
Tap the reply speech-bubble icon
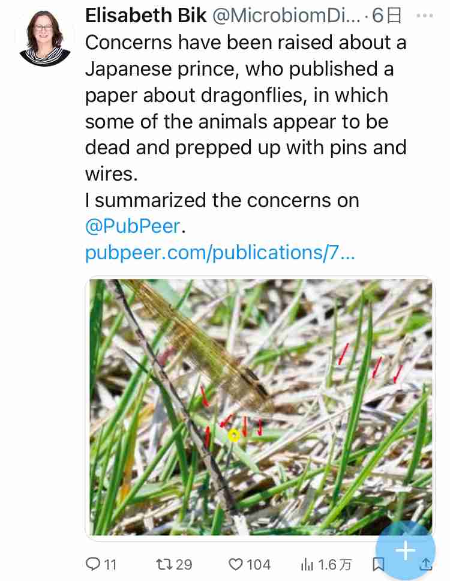coord(93,564)
